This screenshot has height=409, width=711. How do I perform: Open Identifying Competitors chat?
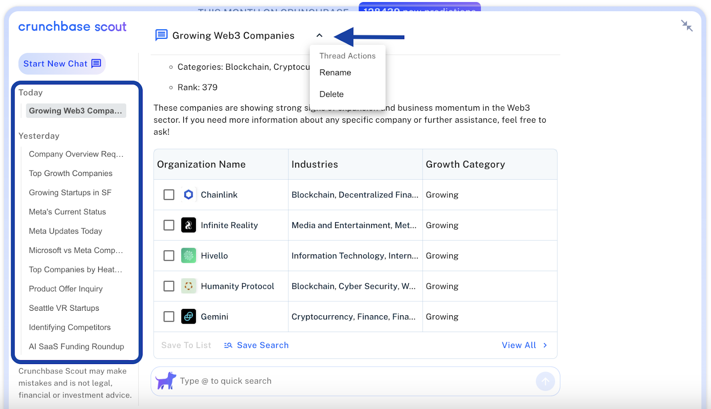pos(70,328)
